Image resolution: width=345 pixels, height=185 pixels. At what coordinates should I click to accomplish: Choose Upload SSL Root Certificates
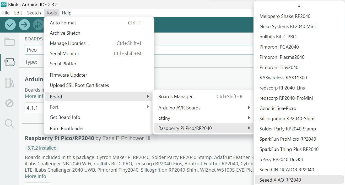(99, 85)
